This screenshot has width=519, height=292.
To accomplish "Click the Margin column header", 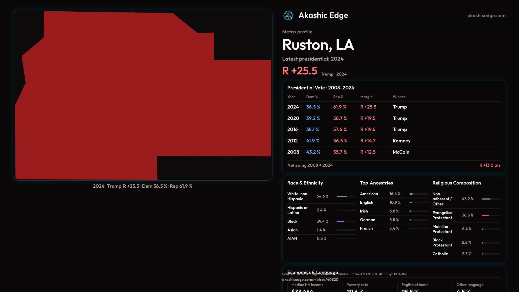I will point(366,97).
